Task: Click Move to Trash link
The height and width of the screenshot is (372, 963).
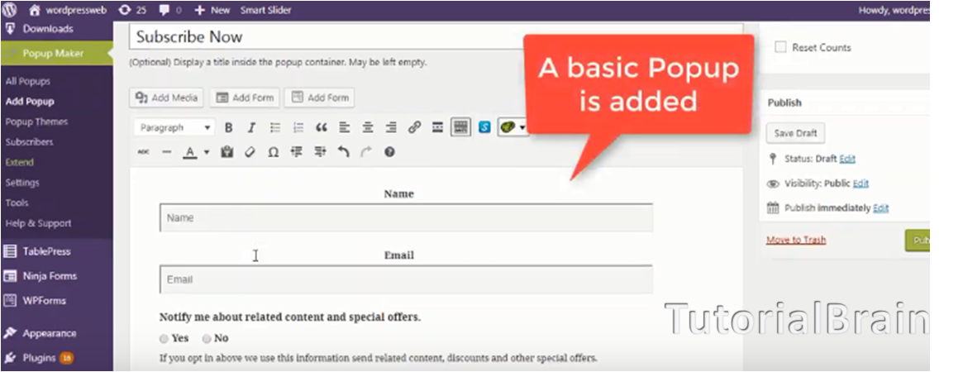Action: [x=796, y=240]
